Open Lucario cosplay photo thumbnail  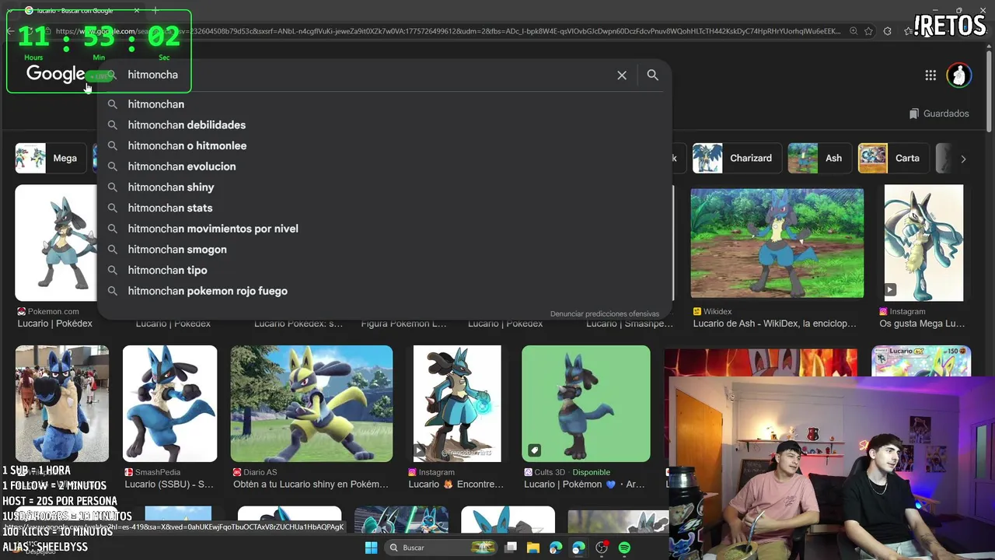click(x=62, y=404)
